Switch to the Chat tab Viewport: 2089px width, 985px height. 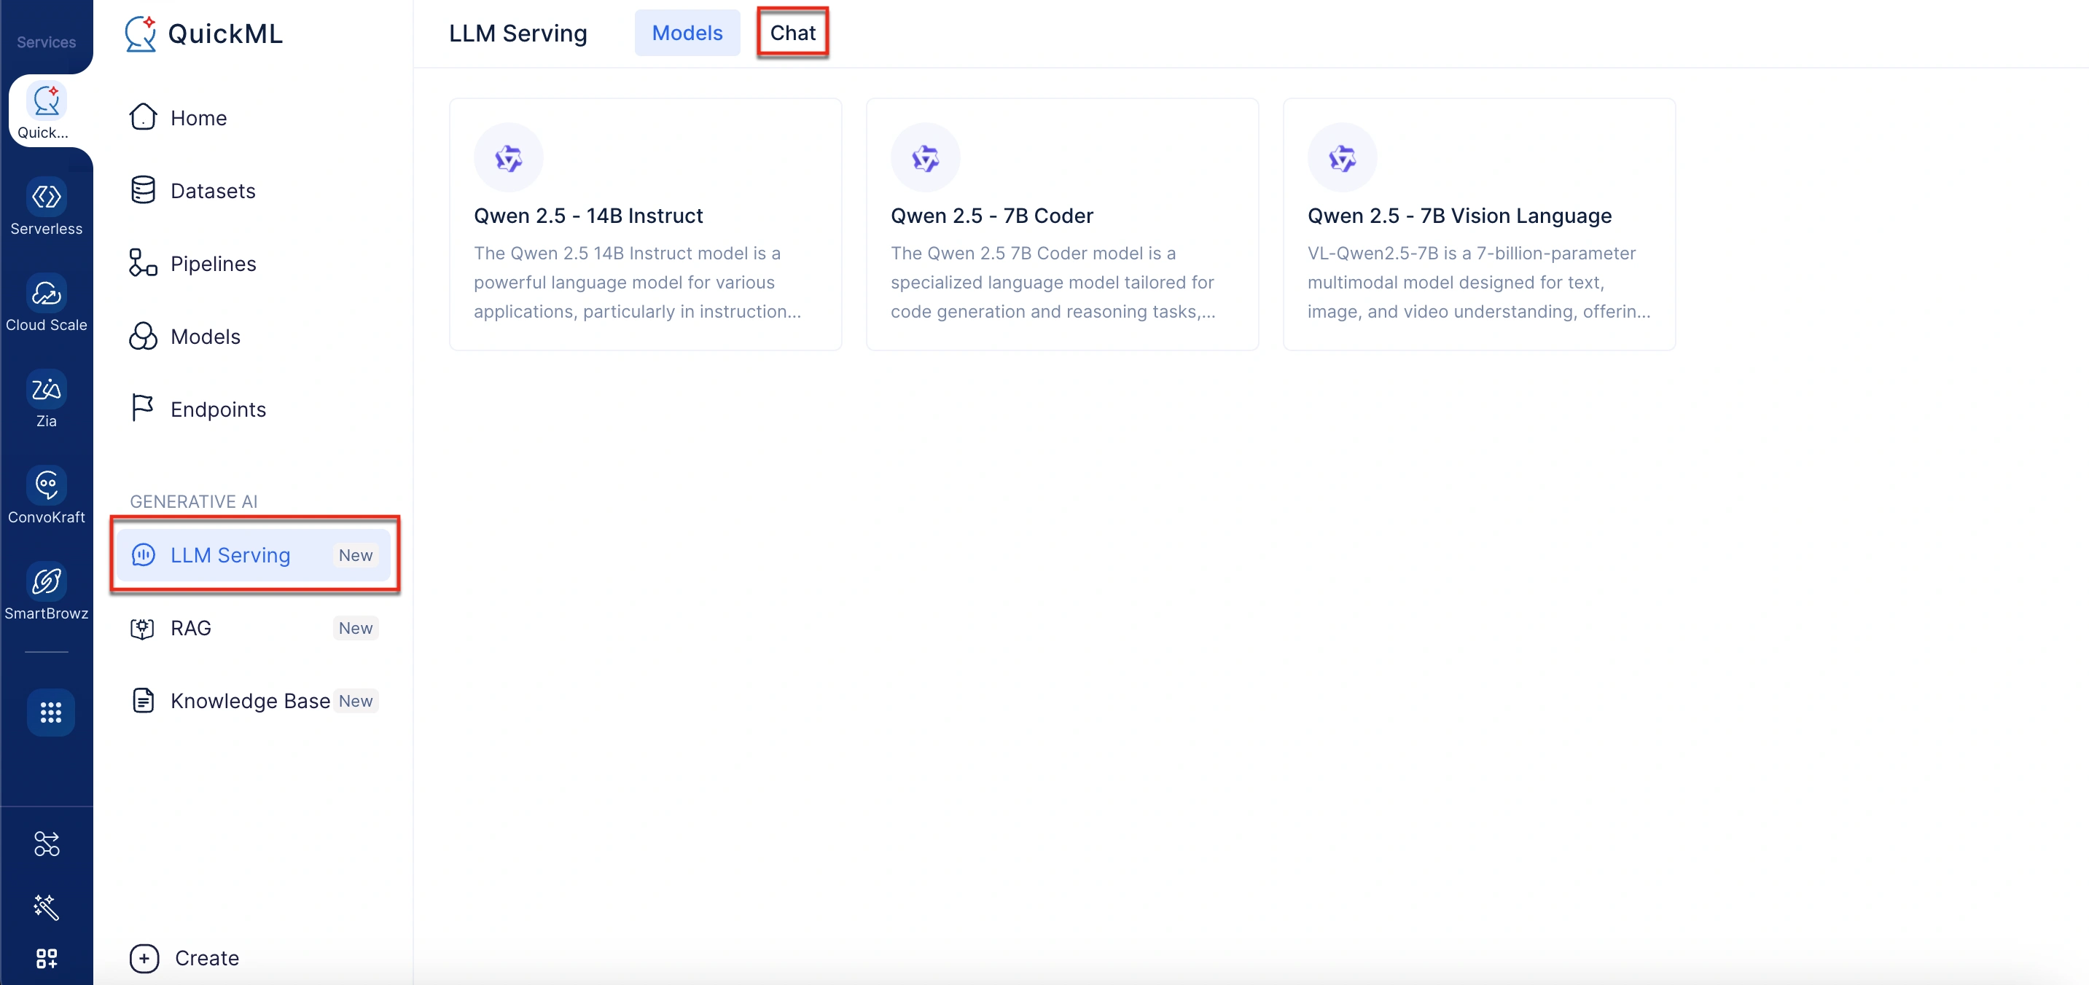click(x=792, y=34)
